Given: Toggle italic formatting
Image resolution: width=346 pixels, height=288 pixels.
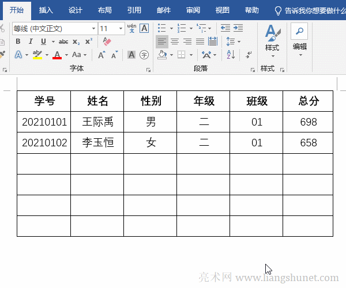Looking at the screenshot, I should (x=31, y=41).
